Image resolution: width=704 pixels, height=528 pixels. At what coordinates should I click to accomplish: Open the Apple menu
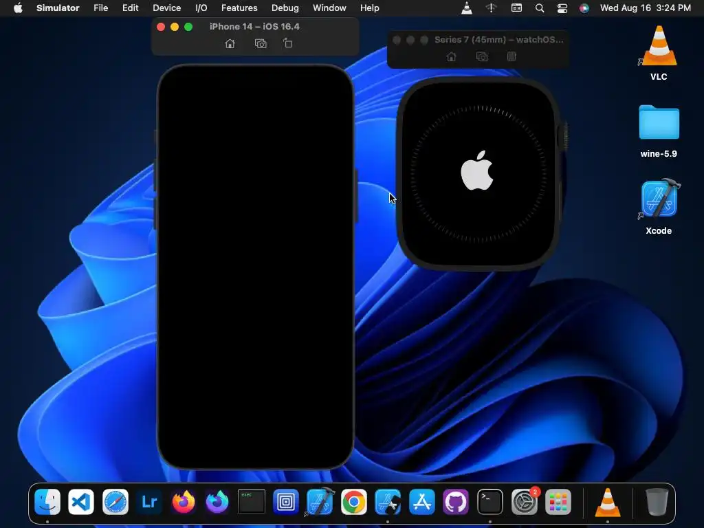pyautogui.click(x=18, y=8)
